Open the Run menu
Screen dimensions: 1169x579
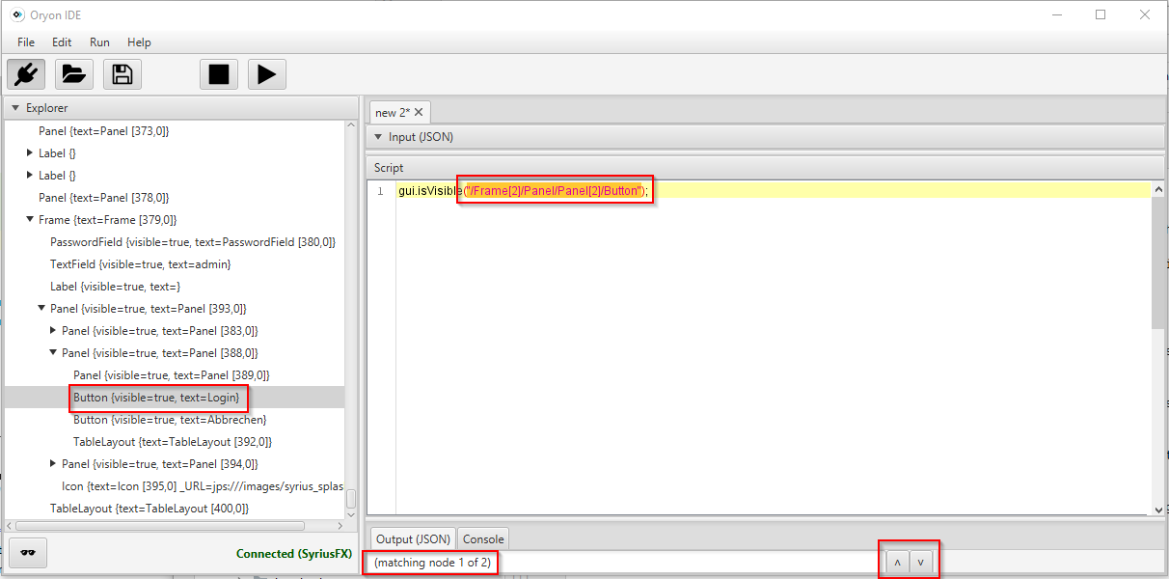[99, 42]
